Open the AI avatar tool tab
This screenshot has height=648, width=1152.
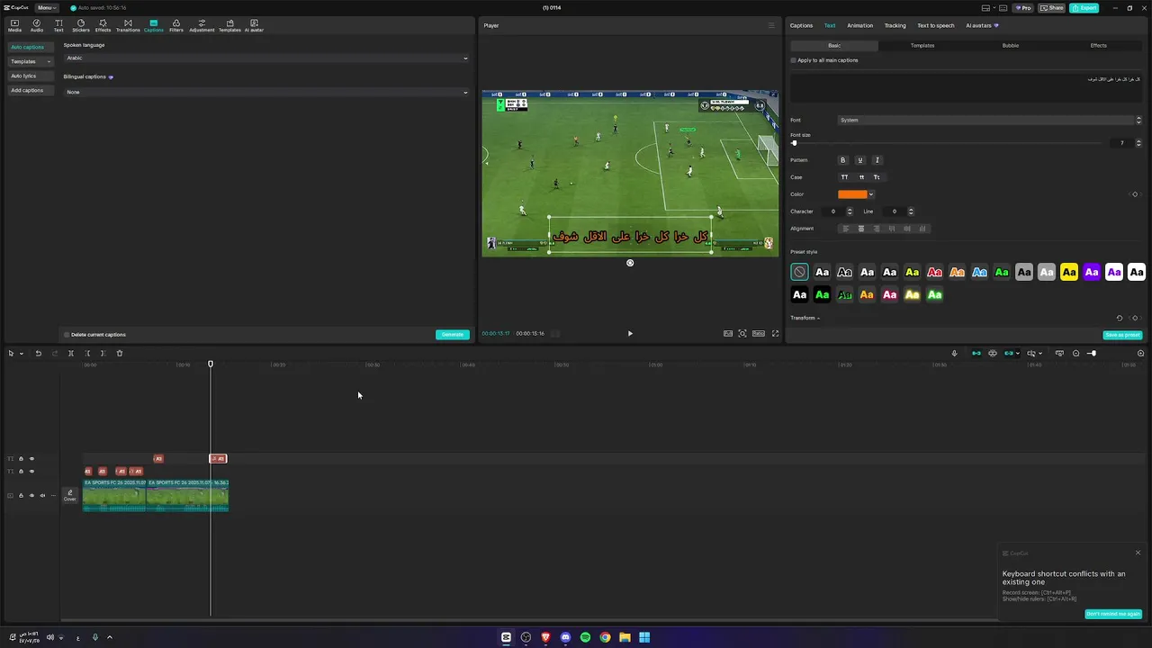pos(254,25)
